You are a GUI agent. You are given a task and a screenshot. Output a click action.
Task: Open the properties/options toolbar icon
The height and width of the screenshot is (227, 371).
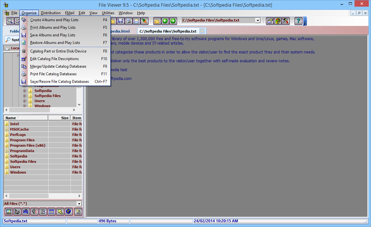pyautogui.click(x=270, y=21)
